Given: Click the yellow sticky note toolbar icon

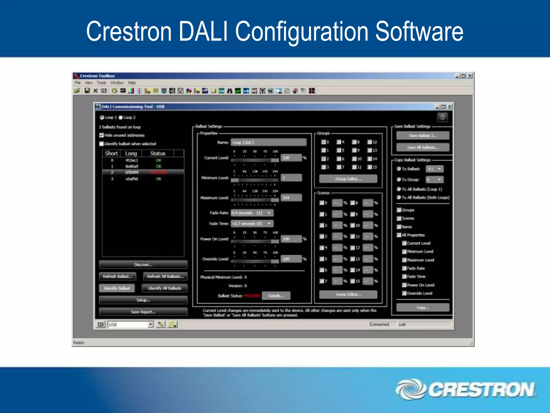Looking at the screenshot, I should [213, 91].
